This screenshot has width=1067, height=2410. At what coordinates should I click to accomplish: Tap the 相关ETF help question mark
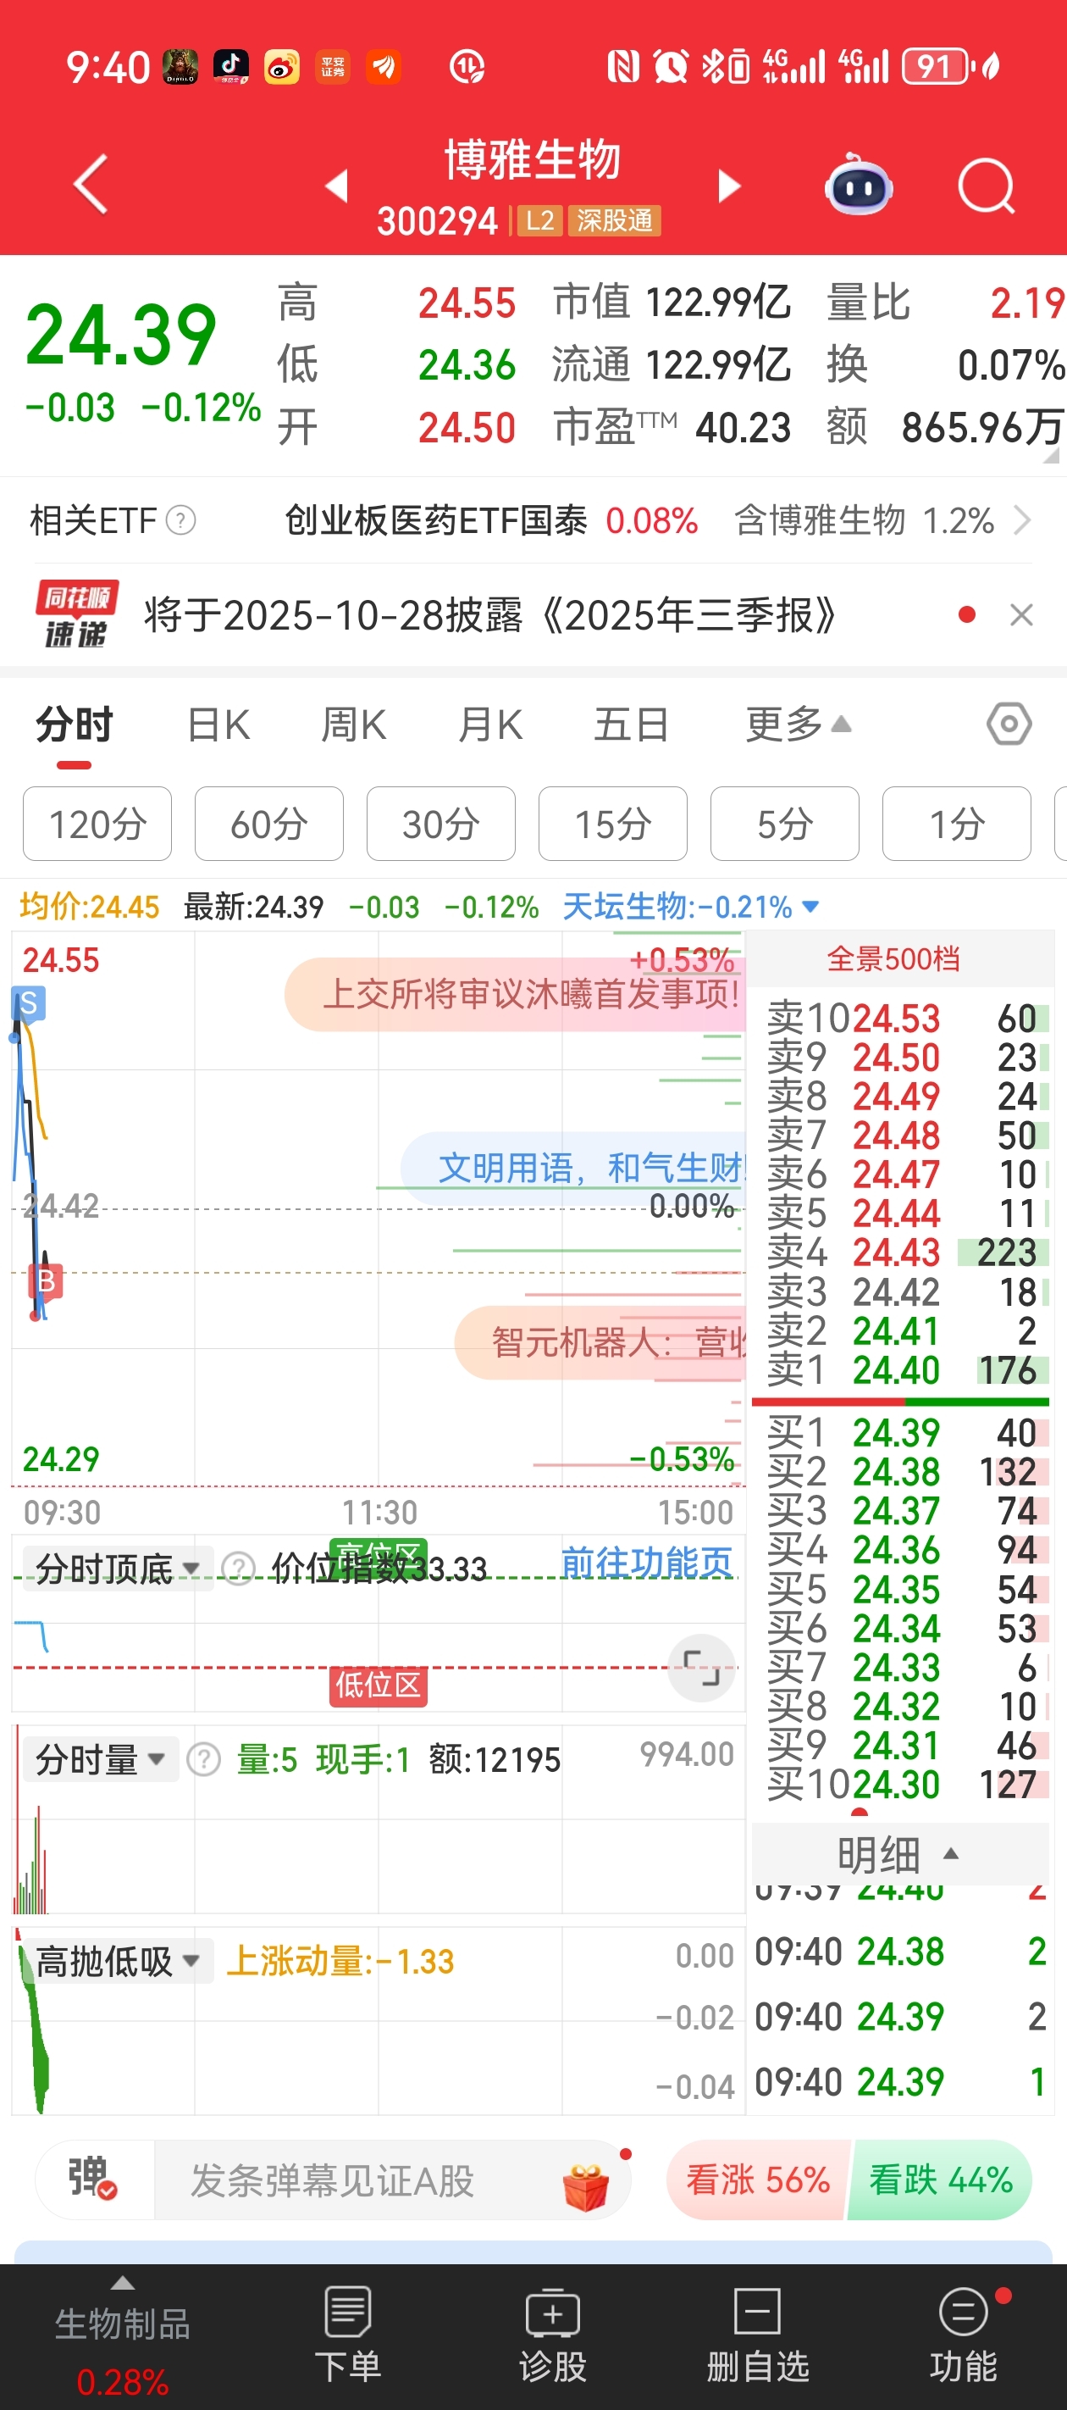click(x=180, y=520)
